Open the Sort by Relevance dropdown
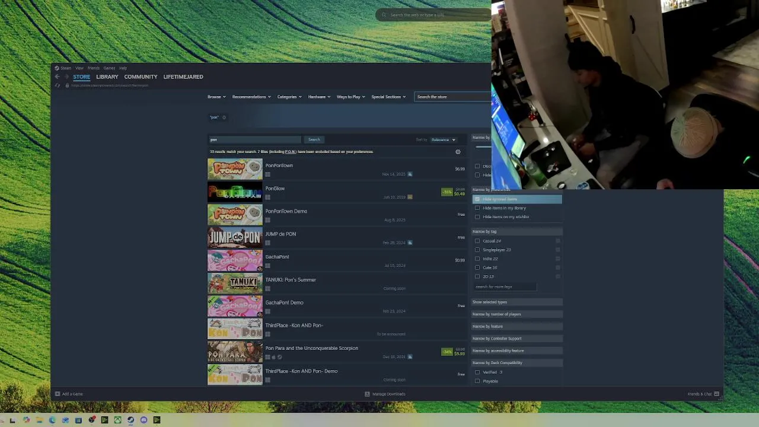 click(443, 140)
